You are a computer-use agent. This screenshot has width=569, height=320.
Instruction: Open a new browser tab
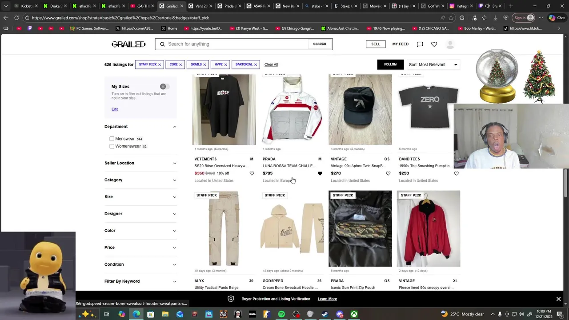pyautogui.click(x=511, y=6)
